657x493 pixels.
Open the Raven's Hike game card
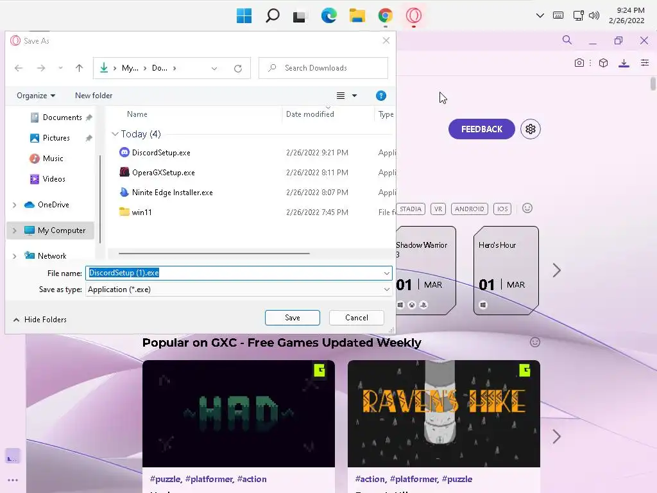click(x=444, y=426)
